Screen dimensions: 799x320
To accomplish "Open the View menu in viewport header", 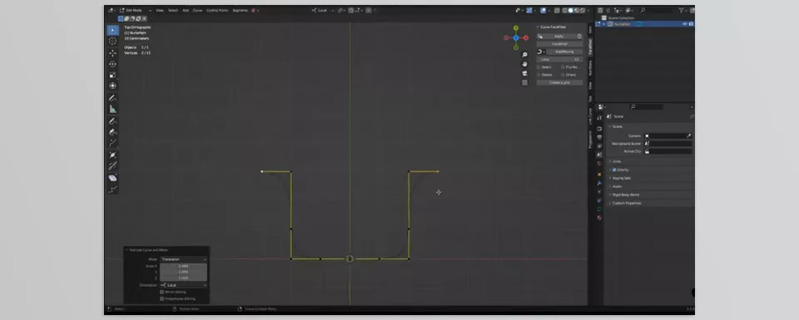I will [x=160, y=10].
